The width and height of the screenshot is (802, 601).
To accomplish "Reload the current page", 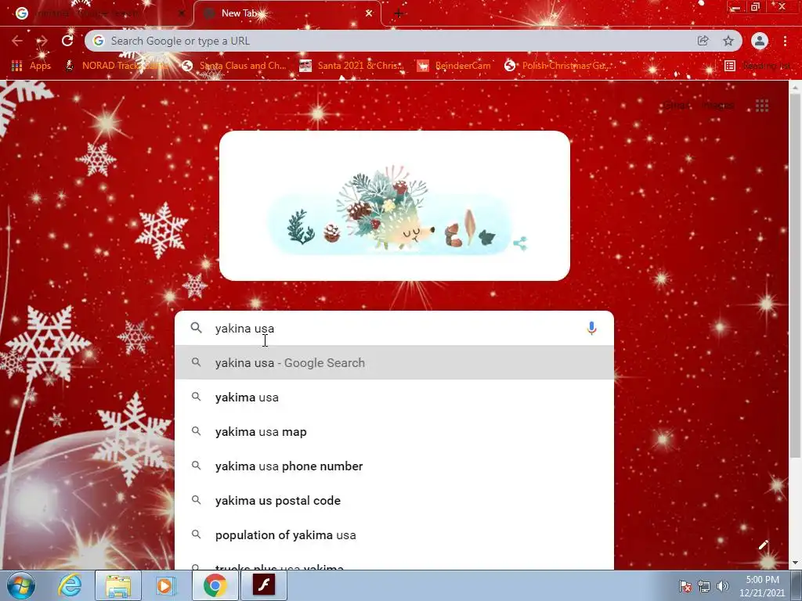I will [67, 41].
